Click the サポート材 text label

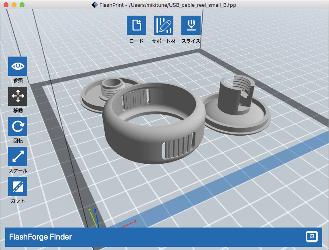[x=164, y=41]
